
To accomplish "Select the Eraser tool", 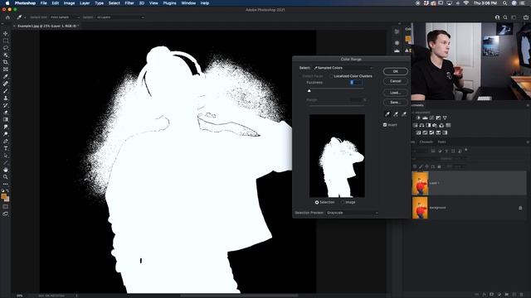I will point(6,113).
